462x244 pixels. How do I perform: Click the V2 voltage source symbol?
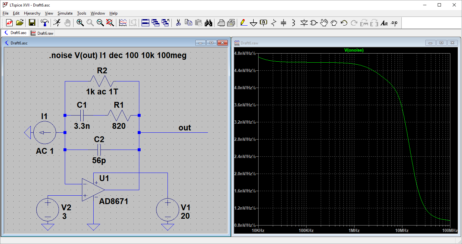pos(48,210)
